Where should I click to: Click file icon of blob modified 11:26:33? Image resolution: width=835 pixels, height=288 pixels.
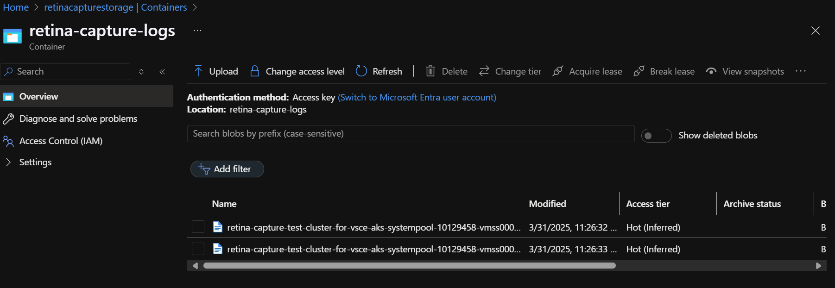(217, 249)
